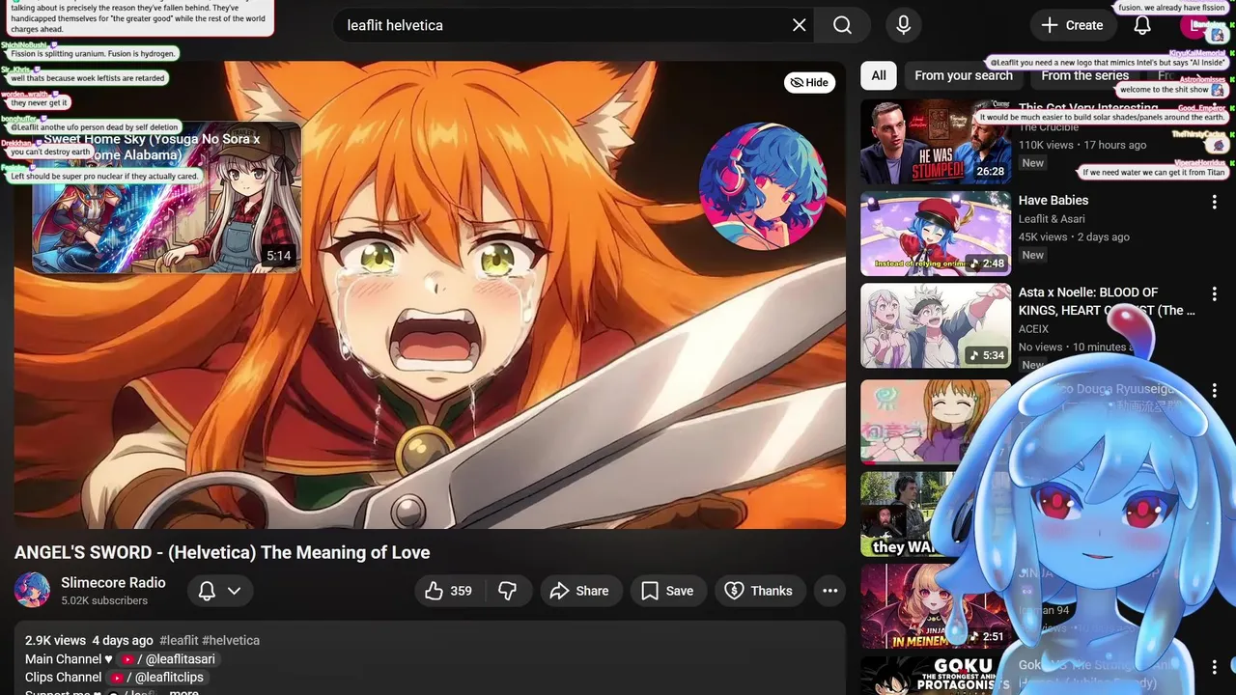Hide the end screen overlay with Hide button
The width and height of the screenshot is (1236, 695).
(809, 82)
